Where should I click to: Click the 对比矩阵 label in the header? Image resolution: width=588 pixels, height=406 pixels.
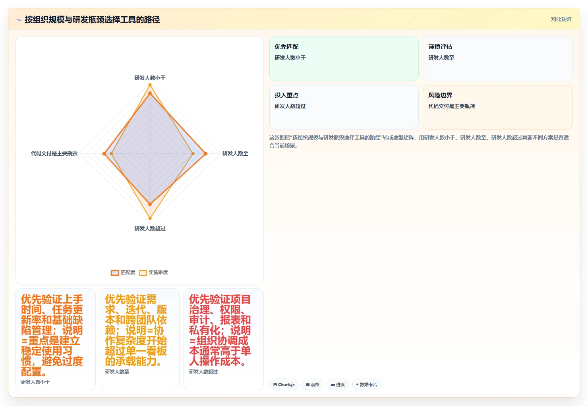(561, 19)
